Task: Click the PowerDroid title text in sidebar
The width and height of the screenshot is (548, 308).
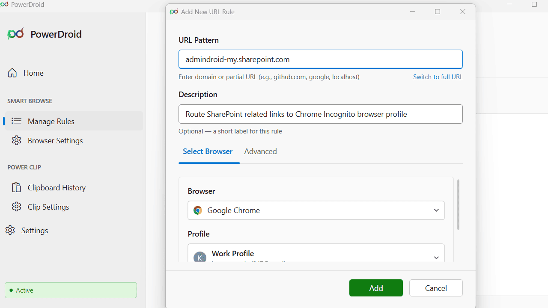Action: click(x=56, y=34)
